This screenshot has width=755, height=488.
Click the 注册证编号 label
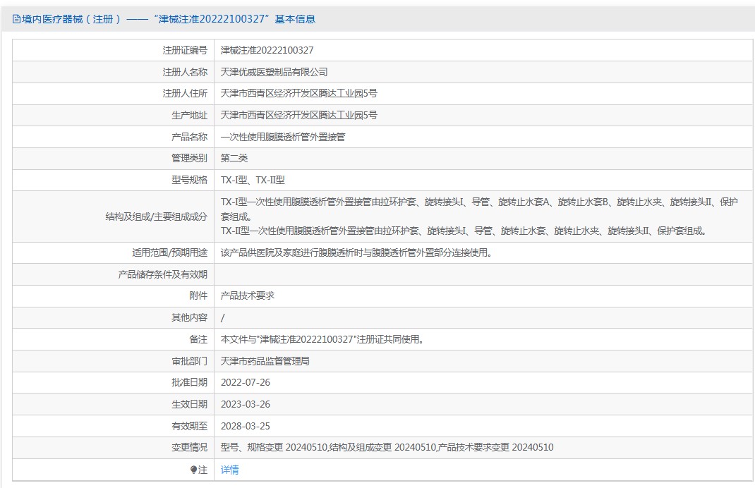[185, 50]
